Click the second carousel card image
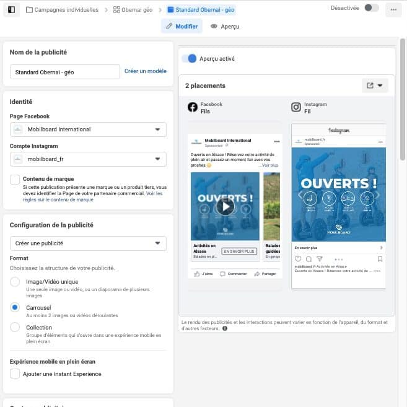The image size is (407, 407). [271, 206]
